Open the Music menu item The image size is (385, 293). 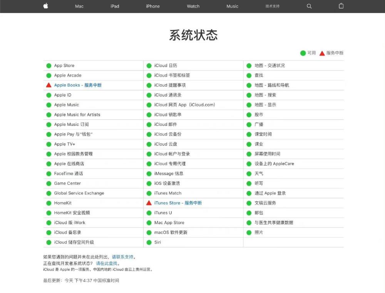(x=232, y=6)
